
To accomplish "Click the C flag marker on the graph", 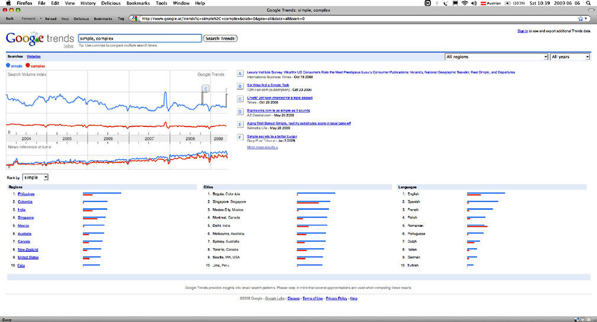I will pos(206,88).
